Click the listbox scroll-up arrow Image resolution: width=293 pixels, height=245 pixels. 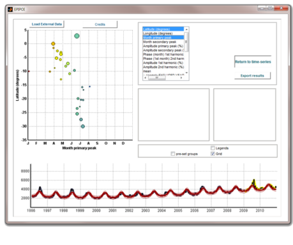(186, 29)
